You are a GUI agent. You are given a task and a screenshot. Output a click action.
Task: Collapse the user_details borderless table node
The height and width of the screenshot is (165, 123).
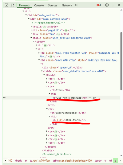[42, 71]
